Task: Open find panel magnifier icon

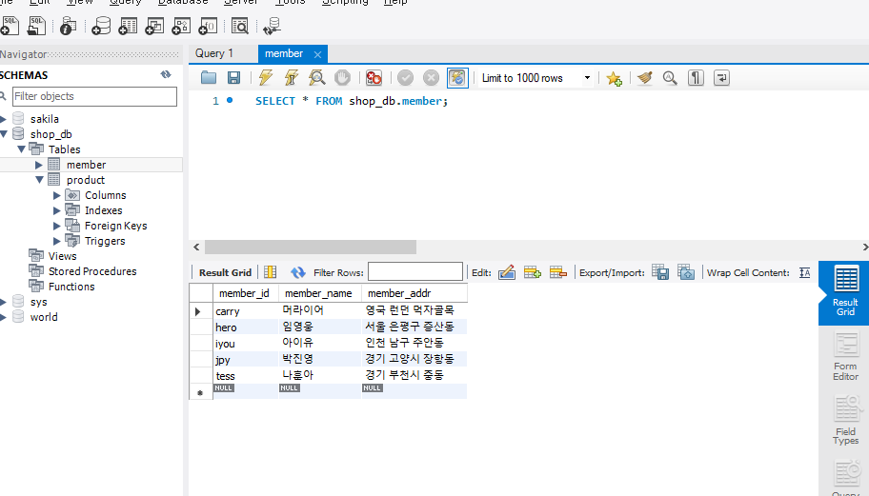Action: (670, 78)
